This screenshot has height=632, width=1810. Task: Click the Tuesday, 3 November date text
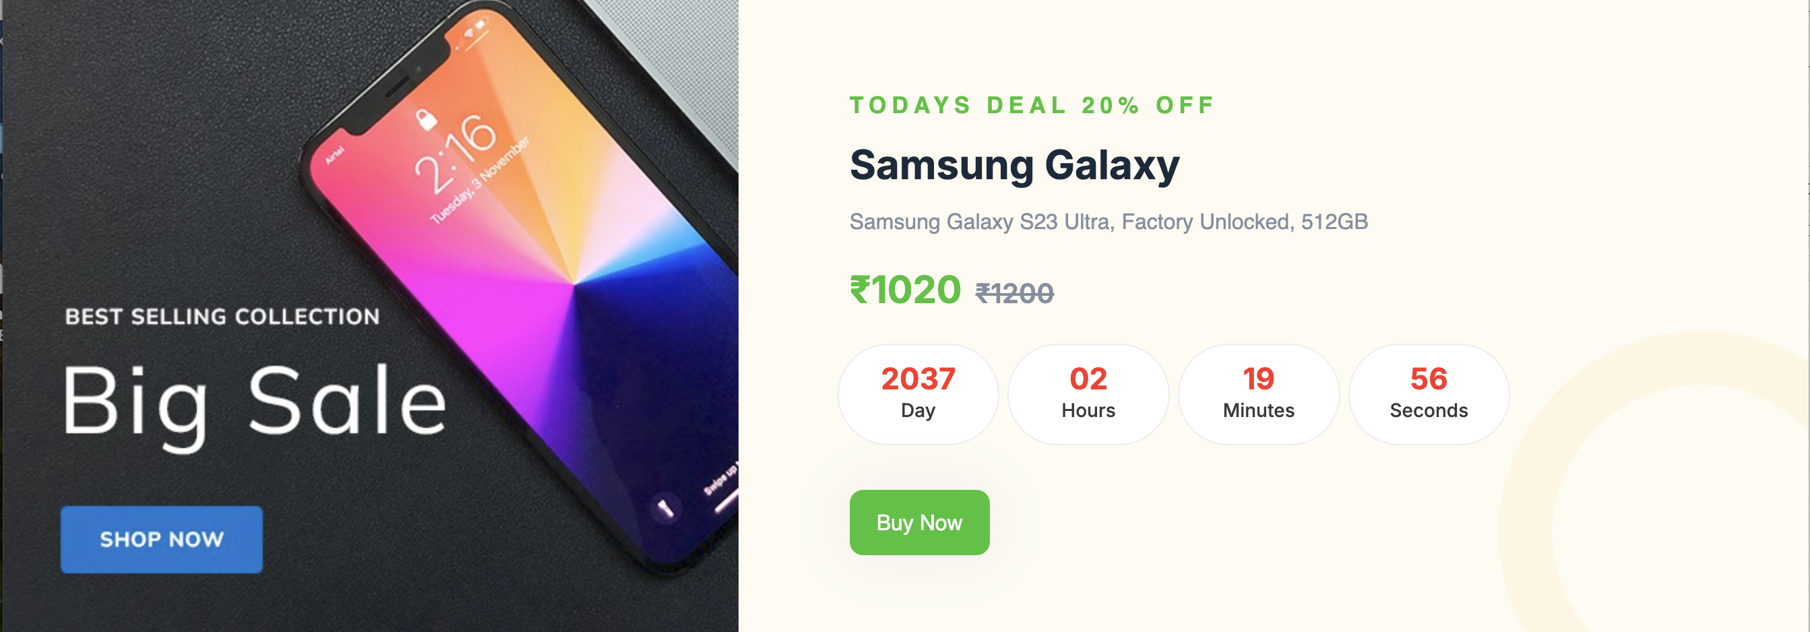480,180
